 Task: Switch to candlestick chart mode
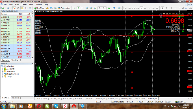[x=78, y=8]
